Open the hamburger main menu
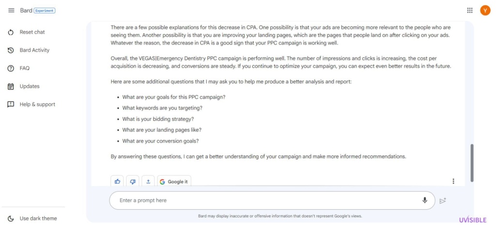Screen dimensions: 496x230 (x=11, y=11)
